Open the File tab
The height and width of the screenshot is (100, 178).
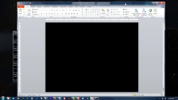(21, 7)
